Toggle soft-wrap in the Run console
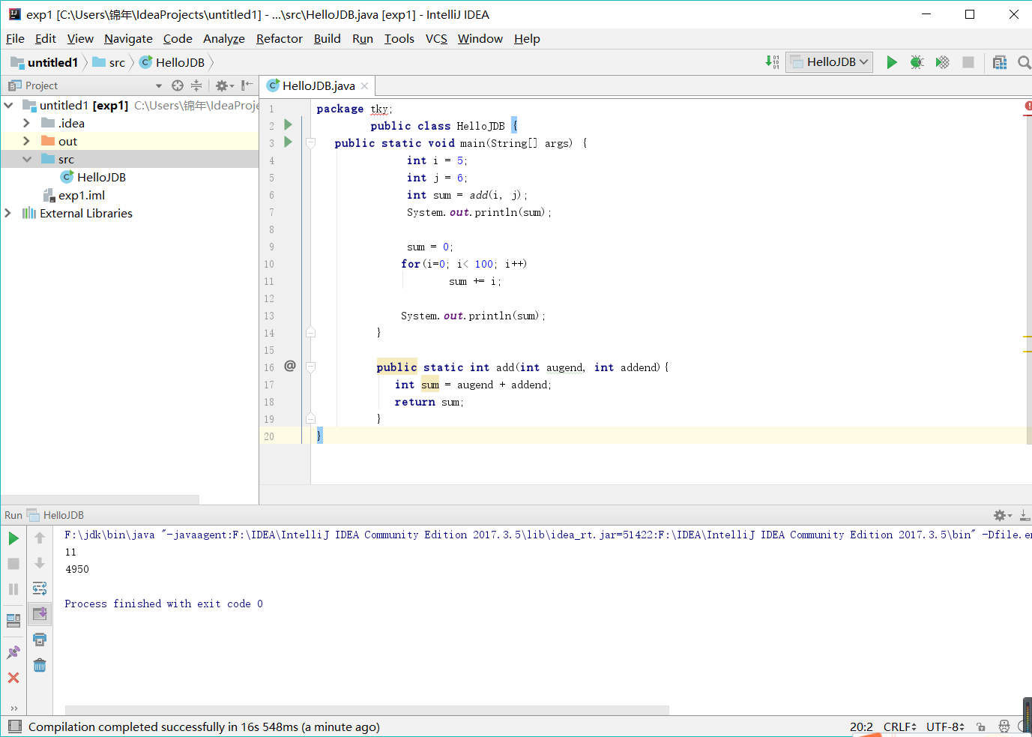1032x737 pixels. [40, 589]
